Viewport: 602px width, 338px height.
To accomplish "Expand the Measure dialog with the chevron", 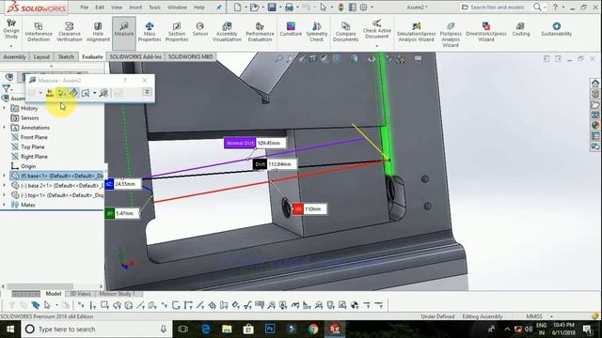I will [x=147, y=92].
